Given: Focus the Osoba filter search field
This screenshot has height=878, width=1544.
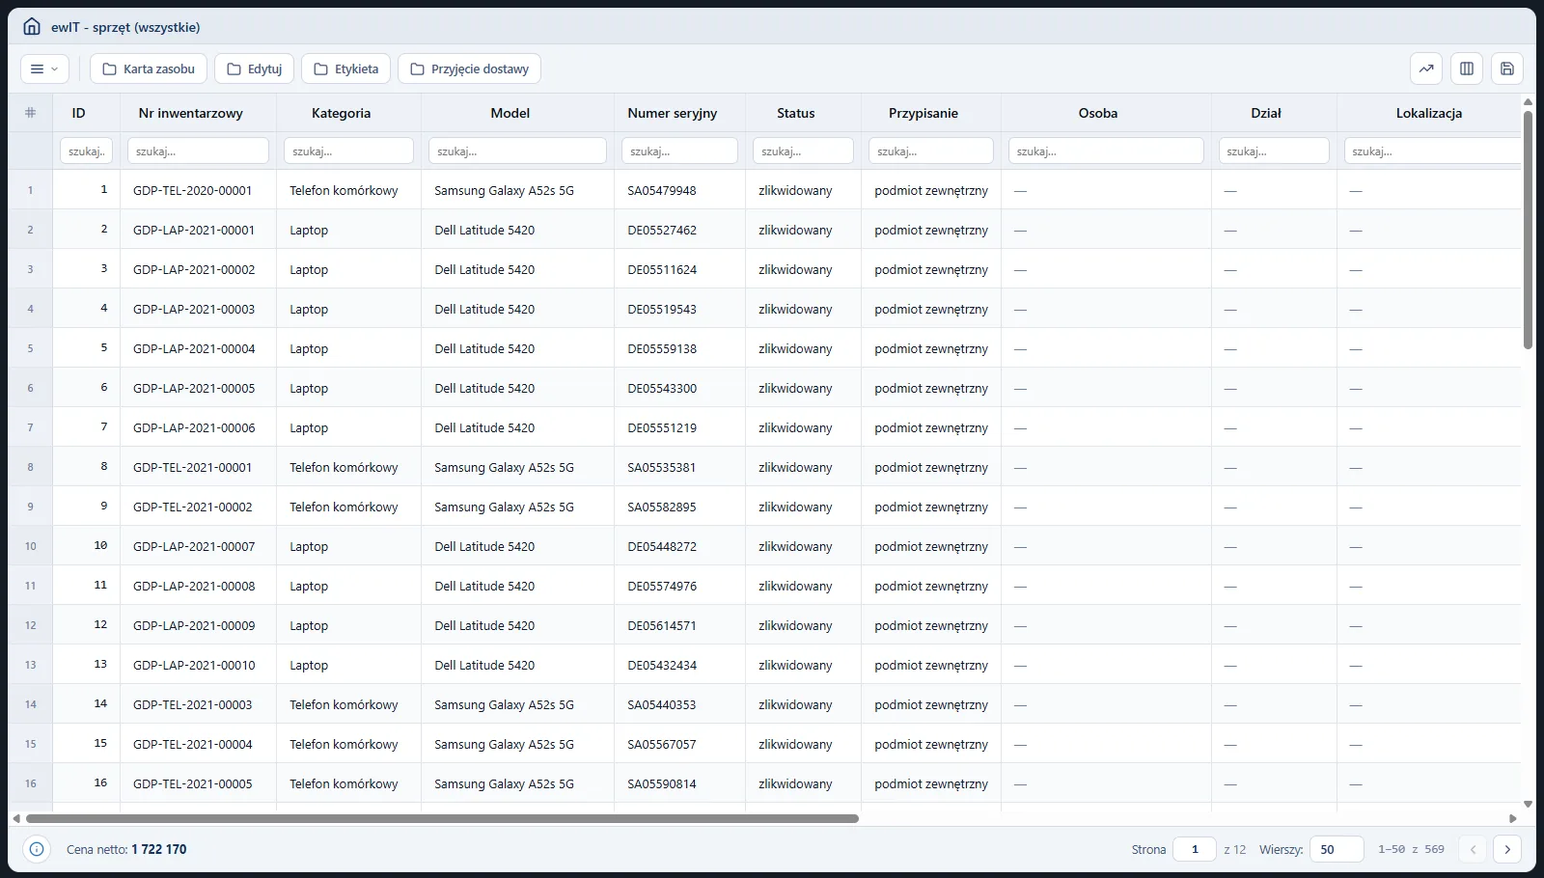Looking at the screenshot, I should [x=1106, y=151].
